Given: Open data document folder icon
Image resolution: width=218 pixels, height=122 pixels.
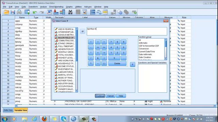Looking at the screenshot, I should tap(6, 12).
